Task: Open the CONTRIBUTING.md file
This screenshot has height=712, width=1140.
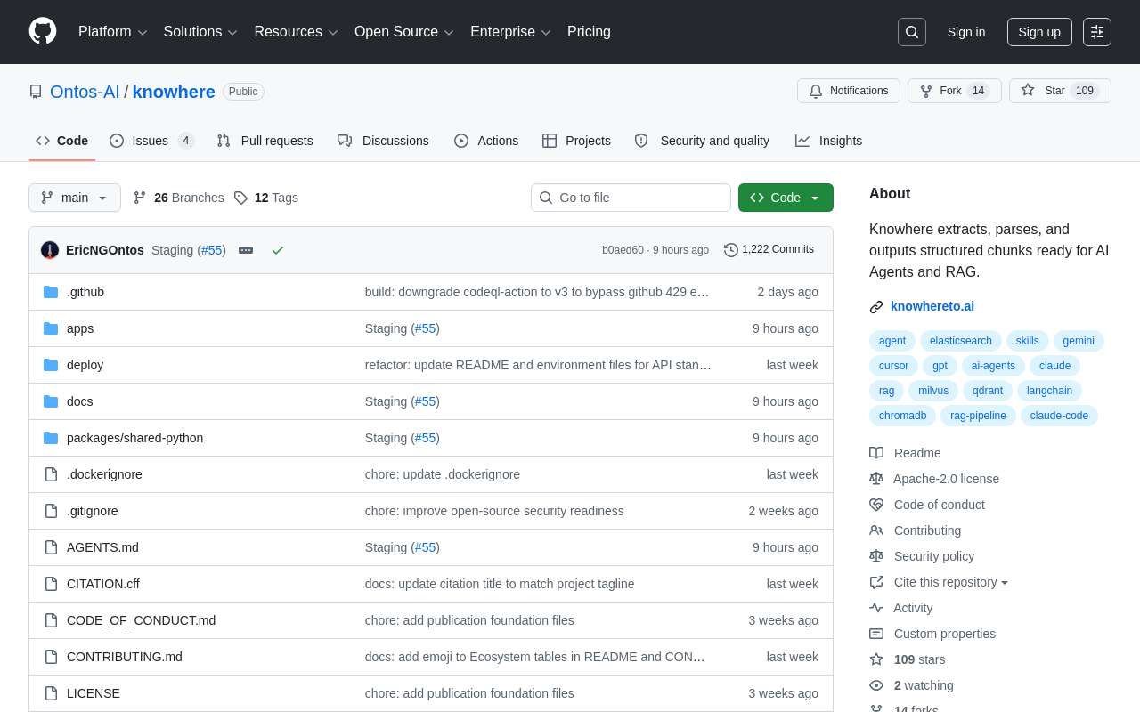Action: [125, 657]
